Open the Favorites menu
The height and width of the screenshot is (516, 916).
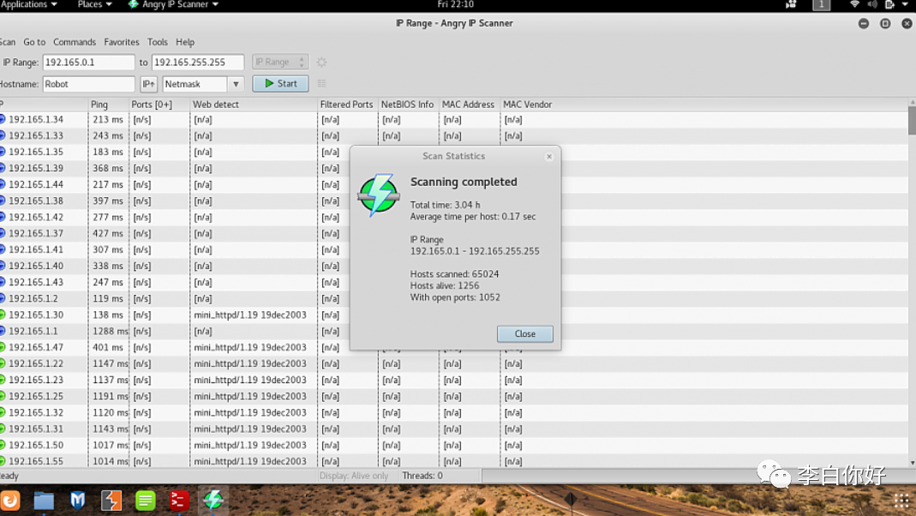click(122, 42)
